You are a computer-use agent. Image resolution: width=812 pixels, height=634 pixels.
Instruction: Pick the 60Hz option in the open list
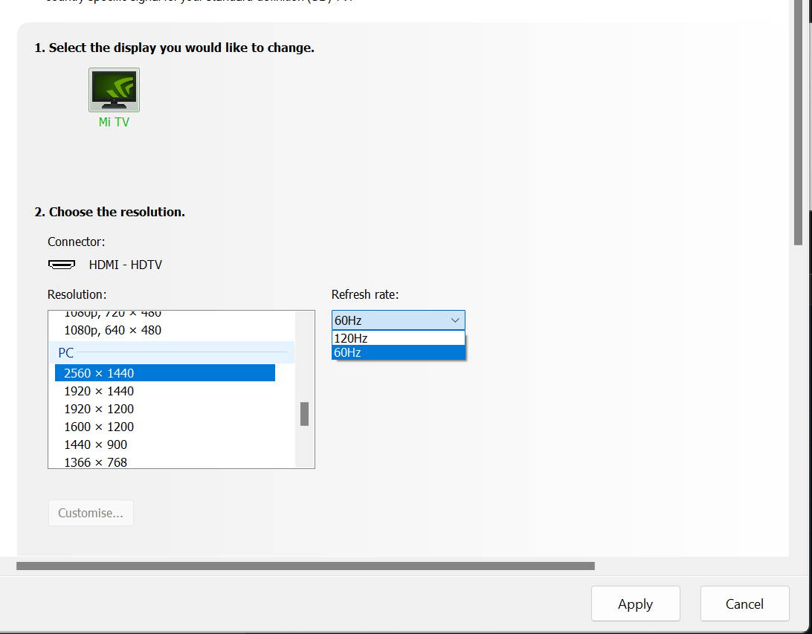coord(399,352)
